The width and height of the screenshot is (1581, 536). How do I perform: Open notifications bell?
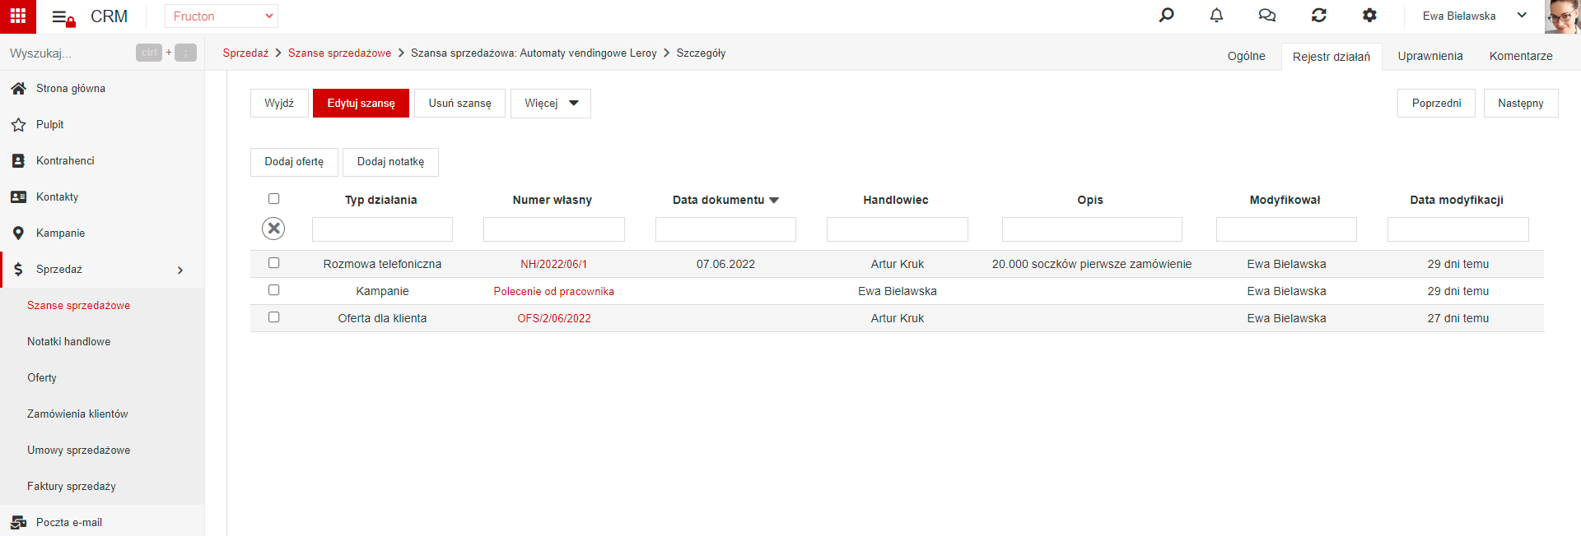coord(1216,16)
